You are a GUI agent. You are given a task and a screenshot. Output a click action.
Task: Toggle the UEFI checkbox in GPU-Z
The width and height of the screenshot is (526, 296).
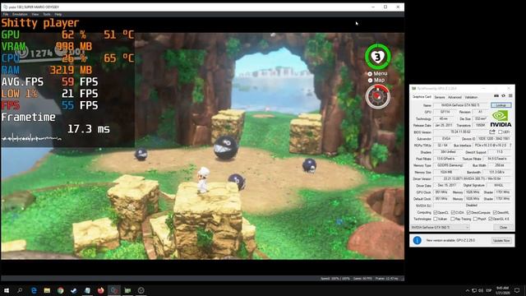point(501,132)
